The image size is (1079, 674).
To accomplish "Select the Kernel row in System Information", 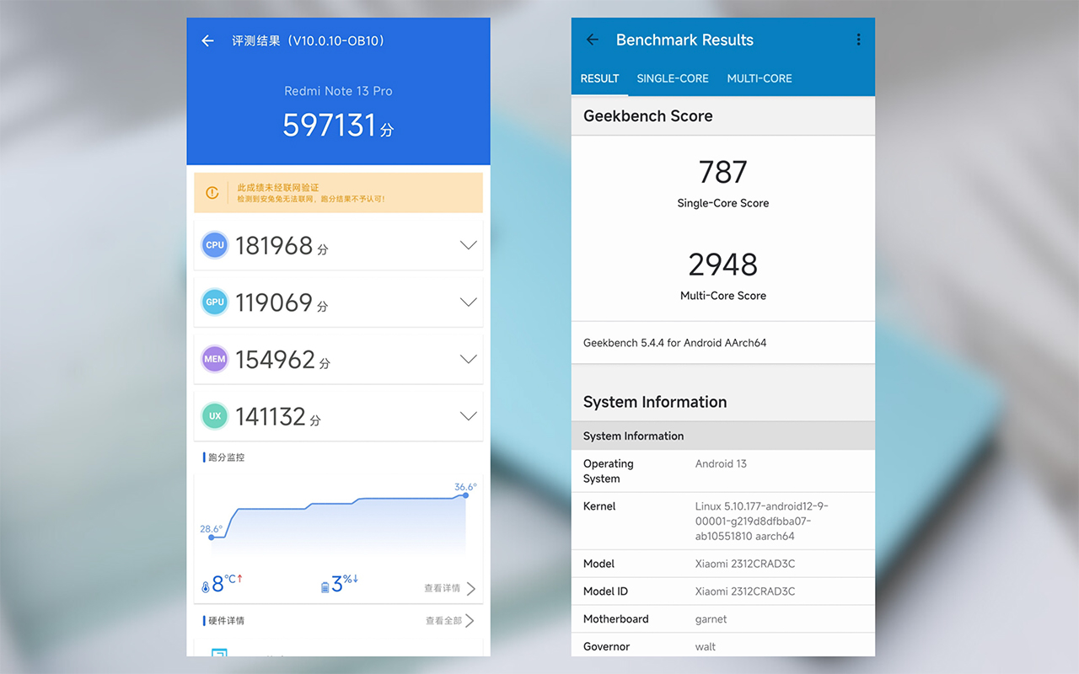I will point(722,521).
